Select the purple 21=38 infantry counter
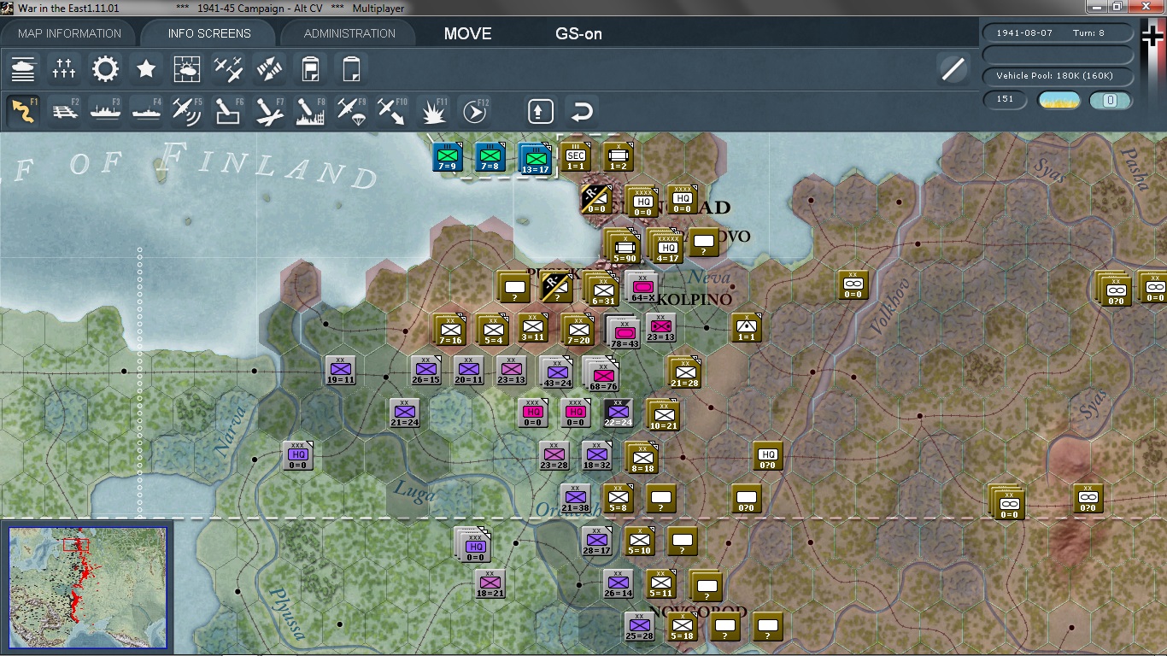 point(576,499)
